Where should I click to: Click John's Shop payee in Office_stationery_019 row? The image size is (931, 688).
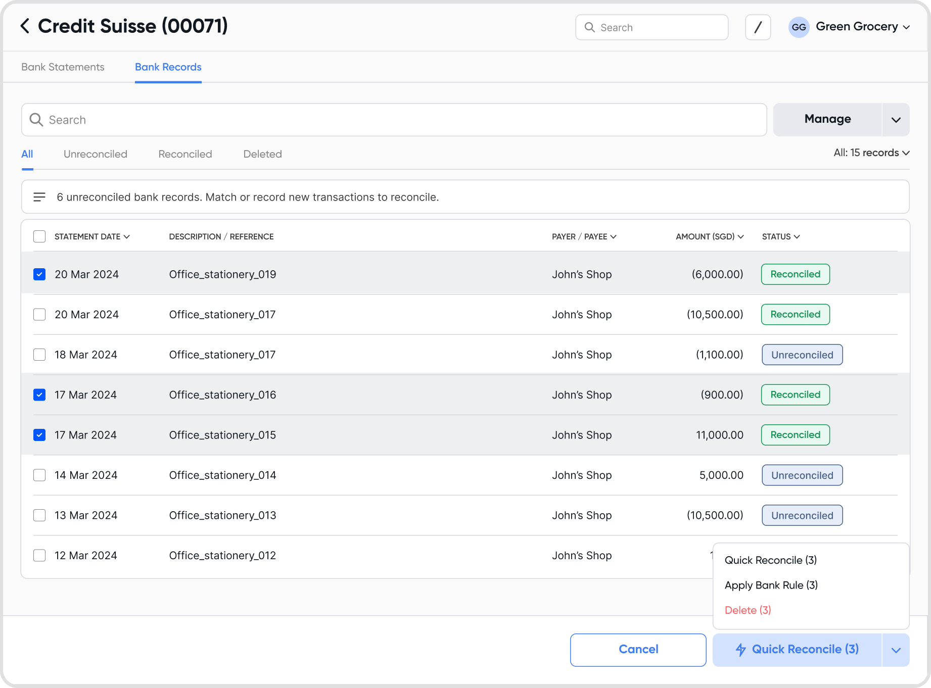tap(582, 274)
